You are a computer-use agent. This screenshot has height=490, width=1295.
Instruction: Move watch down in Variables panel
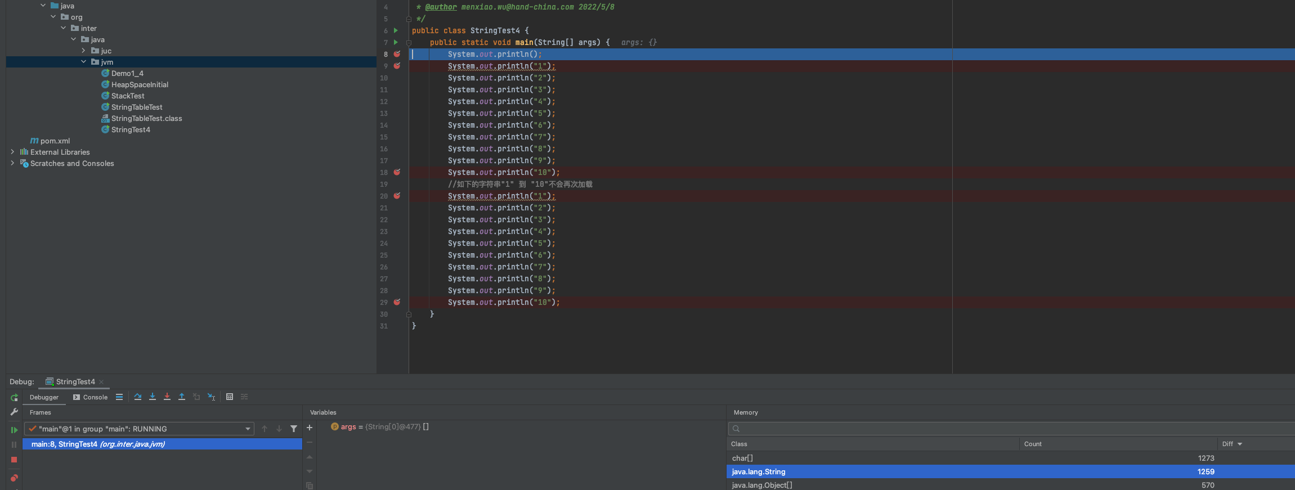[310, 471]
